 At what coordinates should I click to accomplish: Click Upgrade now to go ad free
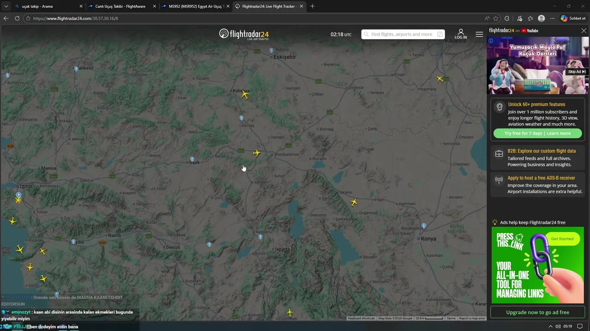pos(537,313)
